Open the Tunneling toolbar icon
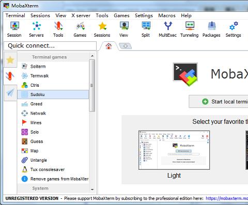Viewport: 248px width, 205px height. point(190,29)
